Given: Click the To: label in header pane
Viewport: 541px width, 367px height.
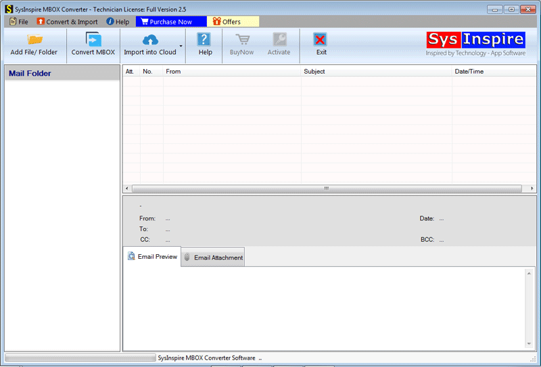Looking at the screenshot, I should tap(143, 229).
